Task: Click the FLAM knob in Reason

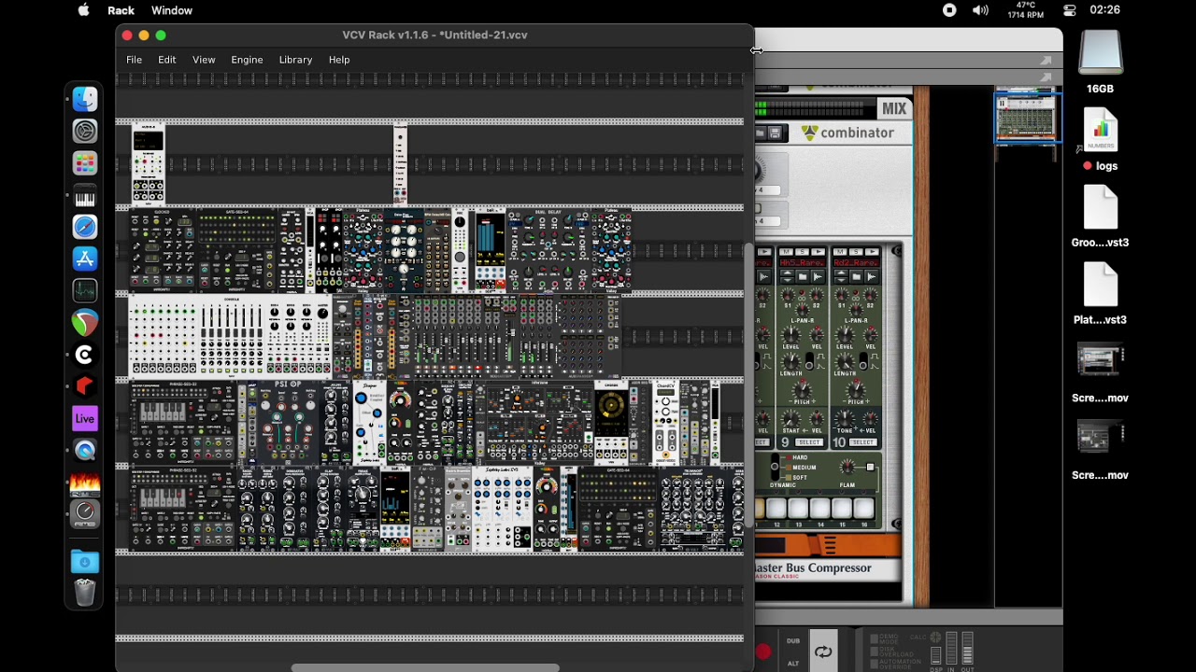Action: tap(847, 468)
